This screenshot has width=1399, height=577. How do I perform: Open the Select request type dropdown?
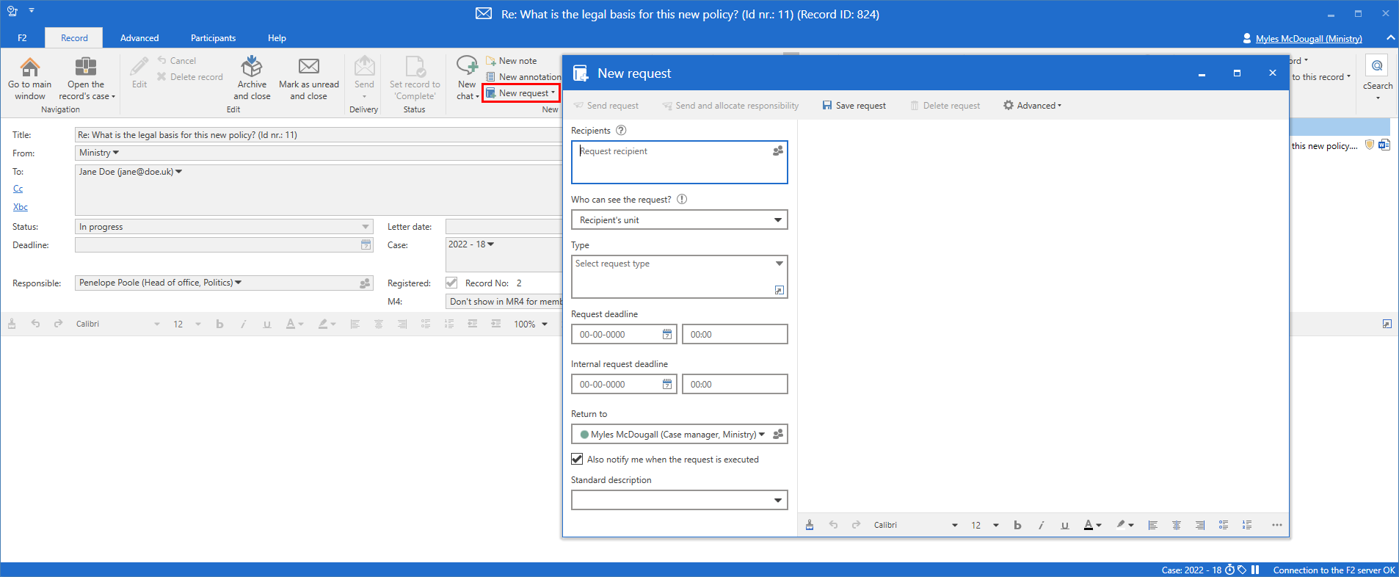click(779, 264)
